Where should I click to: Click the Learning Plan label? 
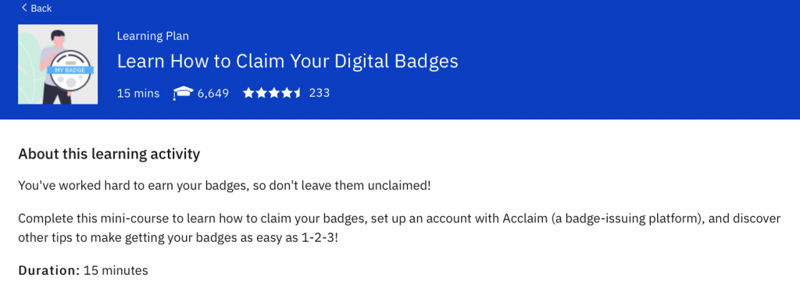click(152, 36)
